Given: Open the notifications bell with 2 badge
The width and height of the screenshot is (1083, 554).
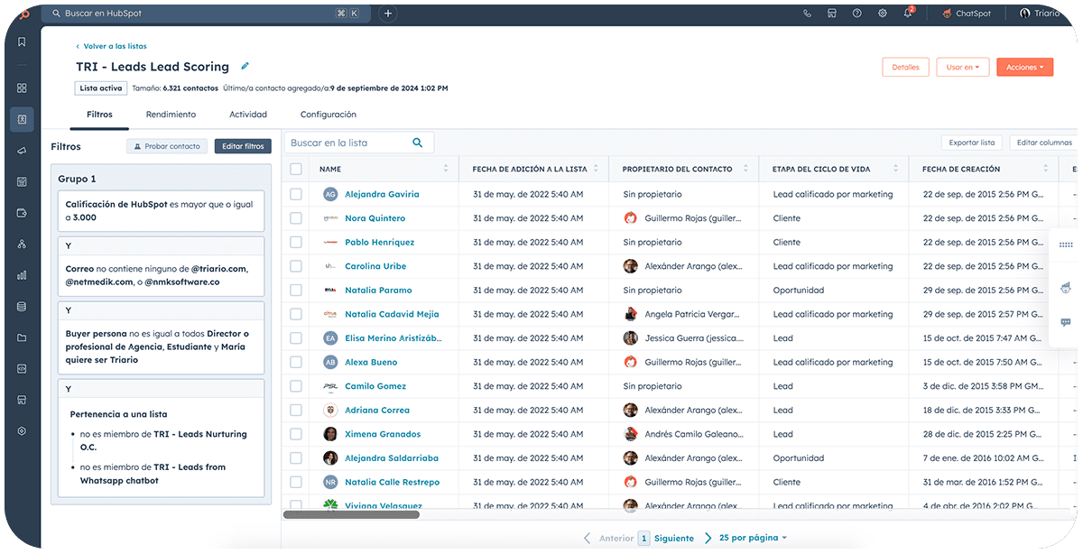Looking at the screenshot, I should tap(908, 13).
